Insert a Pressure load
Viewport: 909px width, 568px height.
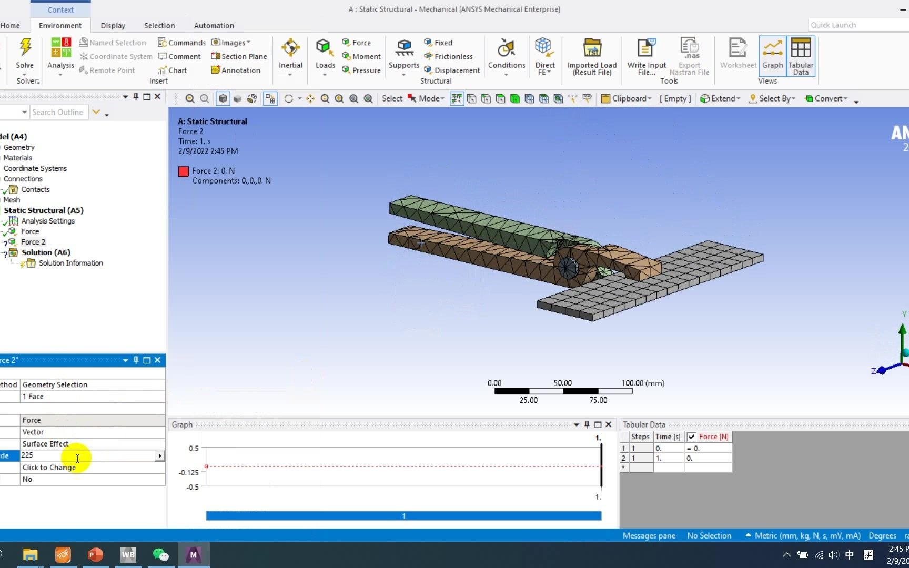click(x=361, y=70)
